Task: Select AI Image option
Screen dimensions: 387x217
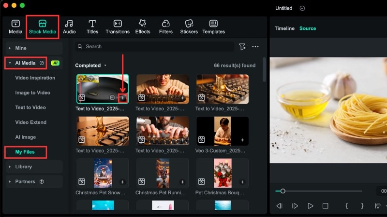Action: pyautogui.click(x=26, y=137)
